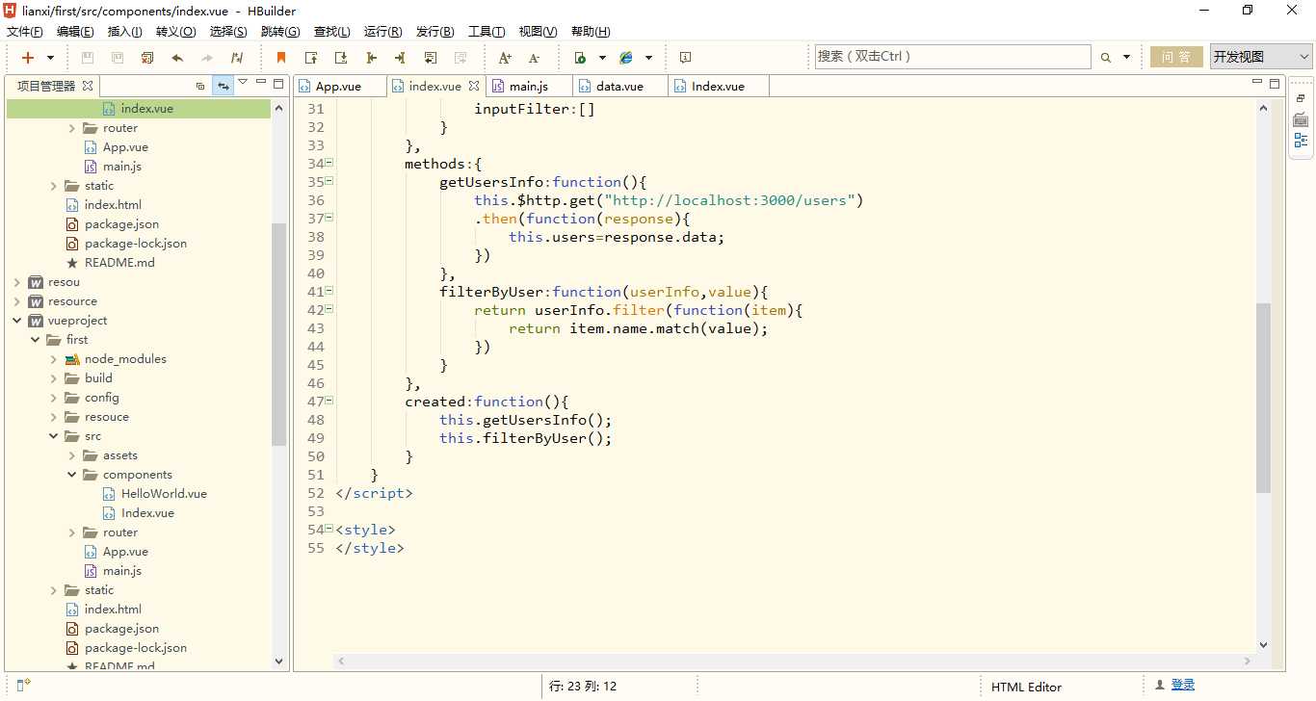Maximize the project manager panel
Screen dimensions: 1316x701
point(278,84)
